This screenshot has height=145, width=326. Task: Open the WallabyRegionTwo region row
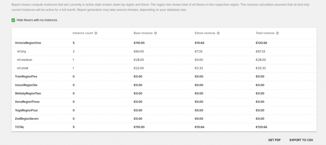click(x=164, y=93)
